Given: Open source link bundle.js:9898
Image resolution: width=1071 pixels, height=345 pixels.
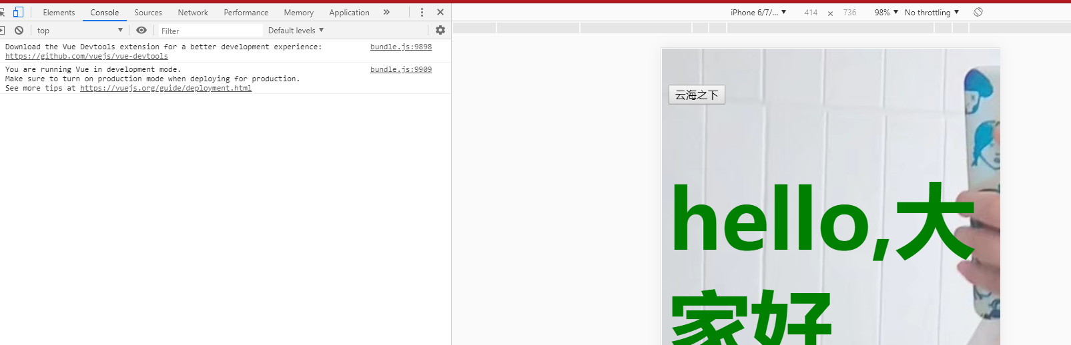Looking at the screenshot, I should pos(401,47).
